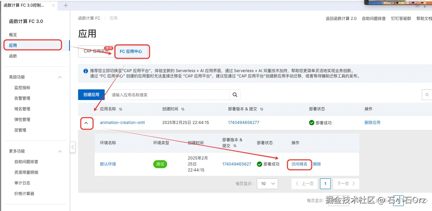Go to 上一页 in pagination
The width and height of the screenshot is (432, 211).
point(304,183)
